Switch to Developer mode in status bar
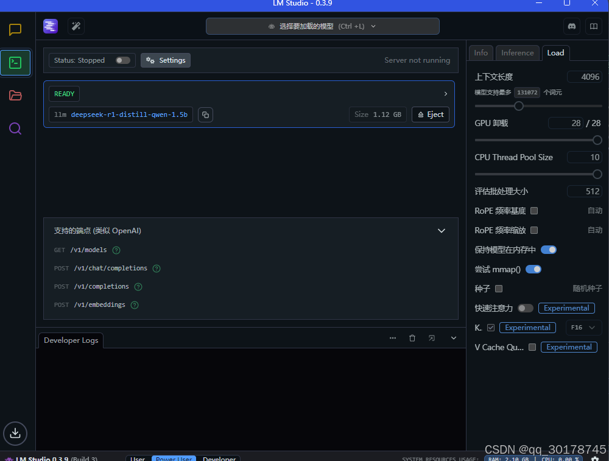 (x=219, y=459)
